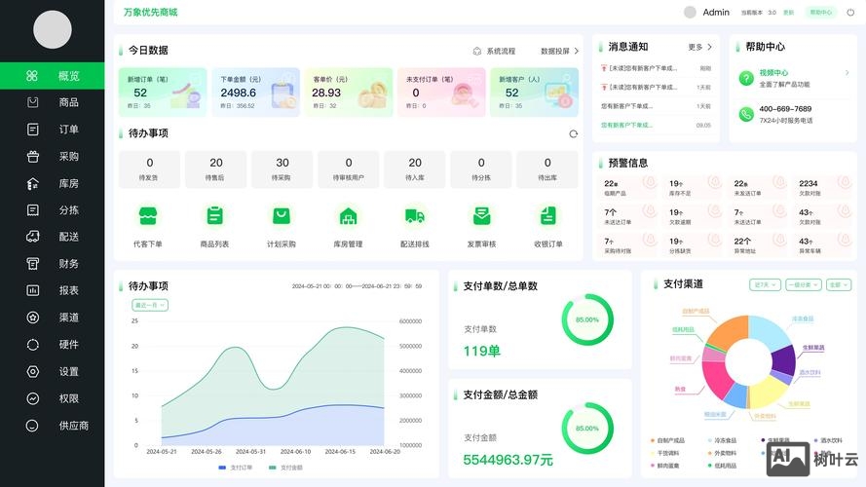
Task: Click the 库存不足 warning tile
Action: [695, 187]
